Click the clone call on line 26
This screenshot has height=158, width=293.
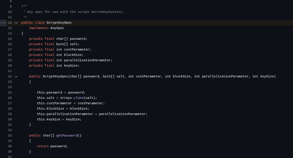tap(78, 98)
